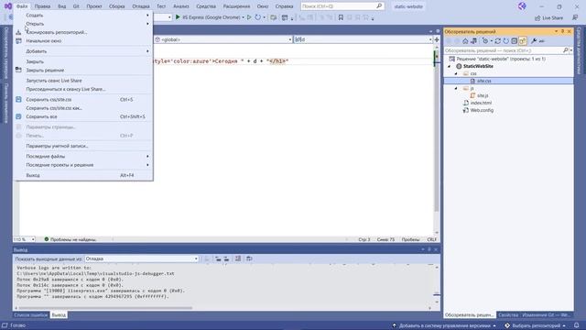Expand the Последние файлы submenu

(83, 157)
